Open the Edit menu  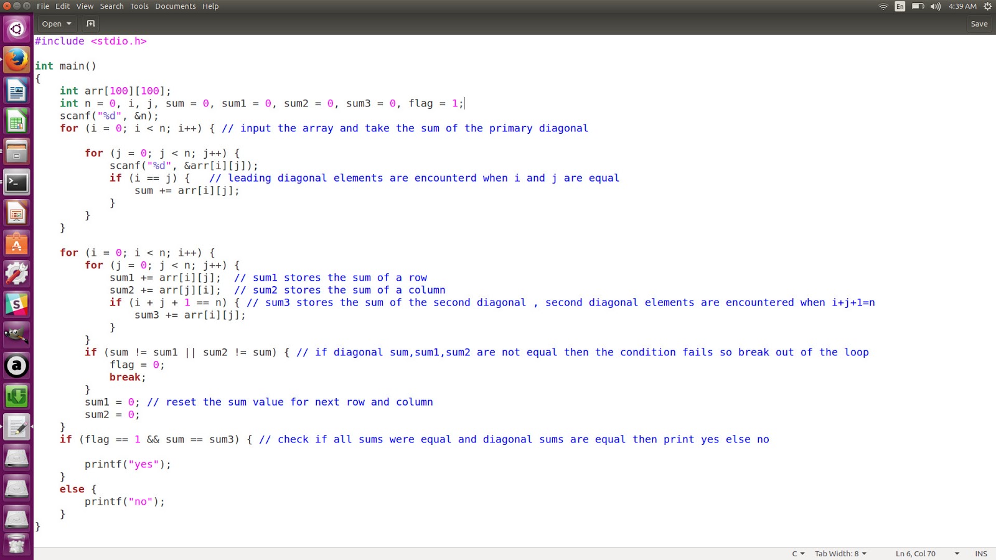(63, 6)
